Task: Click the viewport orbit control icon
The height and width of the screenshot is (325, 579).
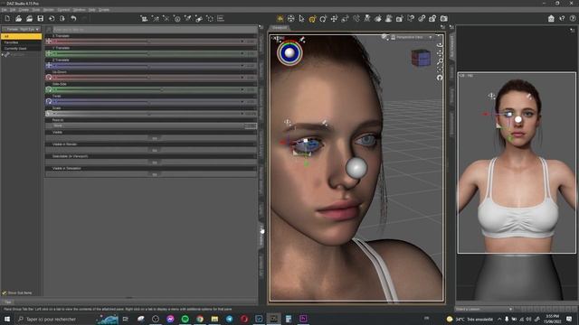Action: tap(440, 45)
